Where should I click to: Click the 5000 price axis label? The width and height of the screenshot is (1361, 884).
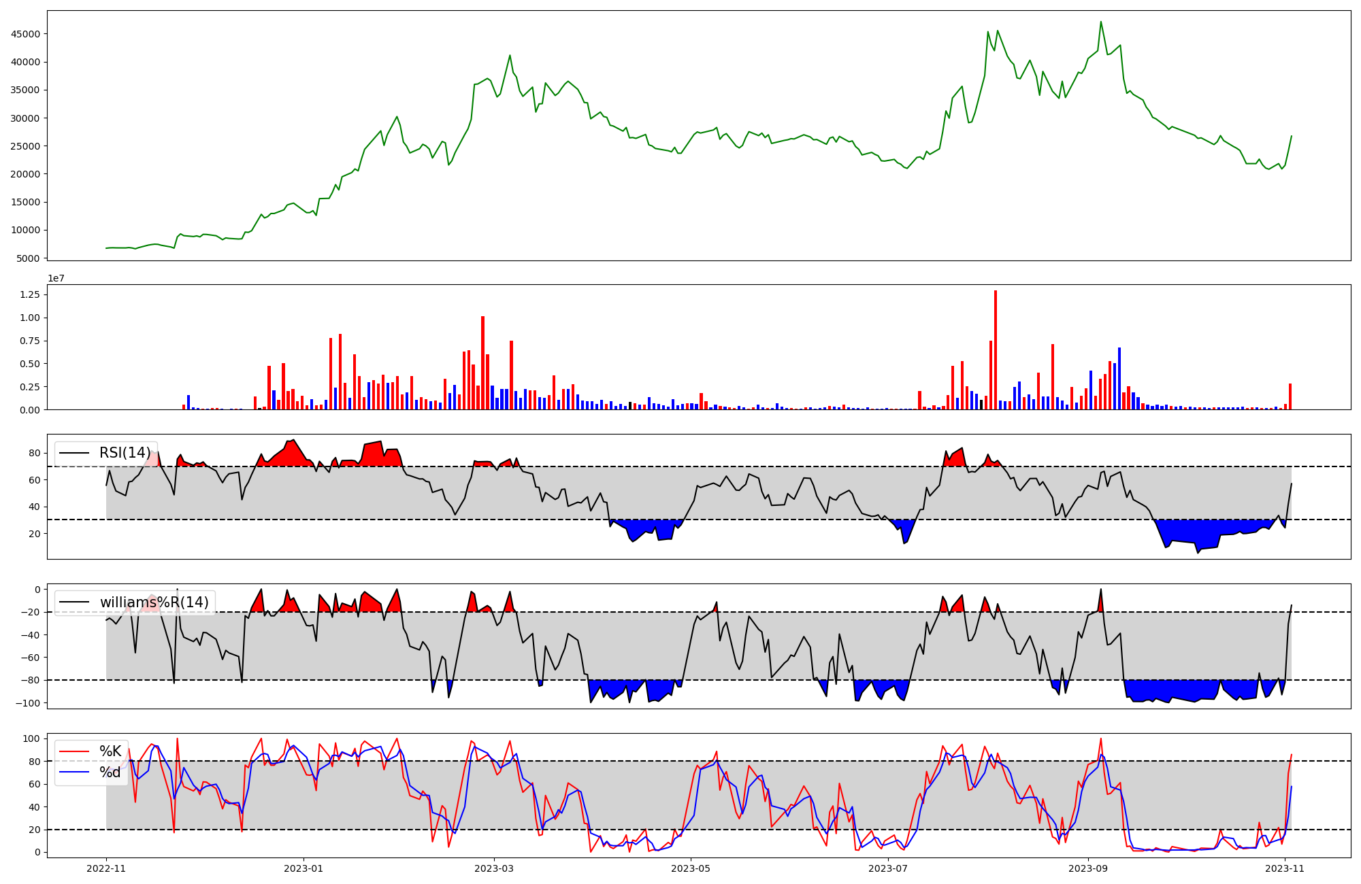28,258
